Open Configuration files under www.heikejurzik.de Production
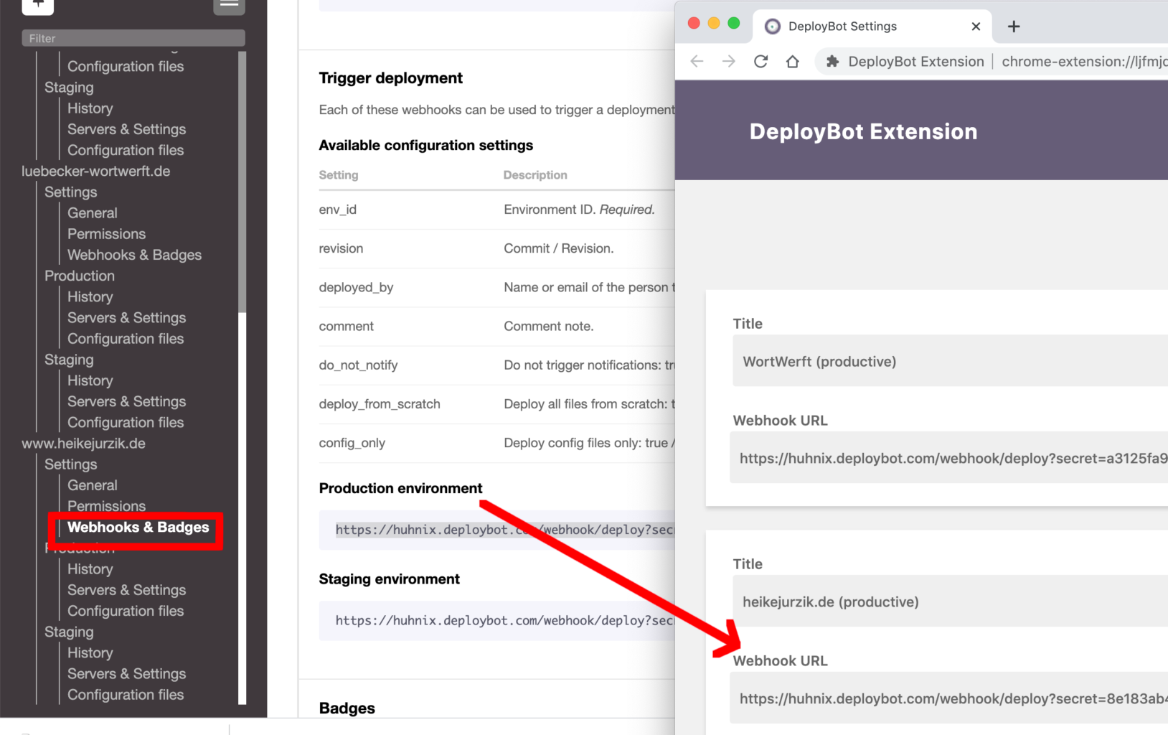The height and width of the screenshot is (735, 1168). [126, 610]
